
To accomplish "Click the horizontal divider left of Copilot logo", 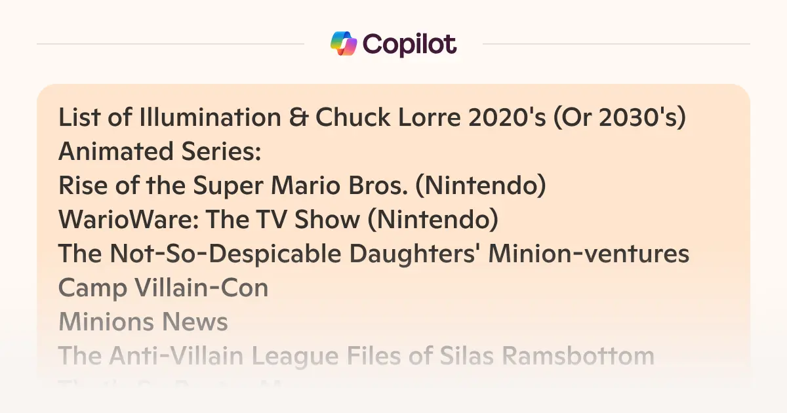I will [x=171, y=45].
